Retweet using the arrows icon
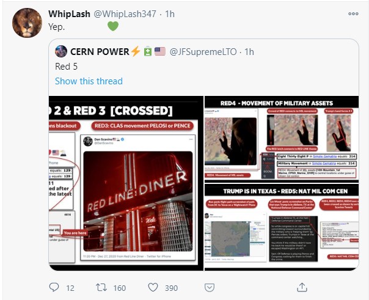 point(101,287)
